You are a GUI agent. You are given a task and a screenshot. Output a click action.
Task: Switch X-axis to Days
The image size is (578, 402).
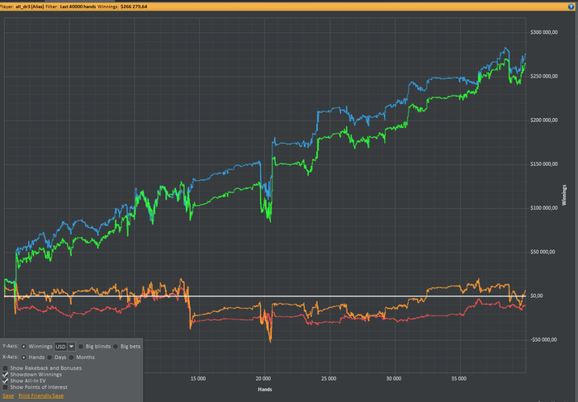pos(50,357)
